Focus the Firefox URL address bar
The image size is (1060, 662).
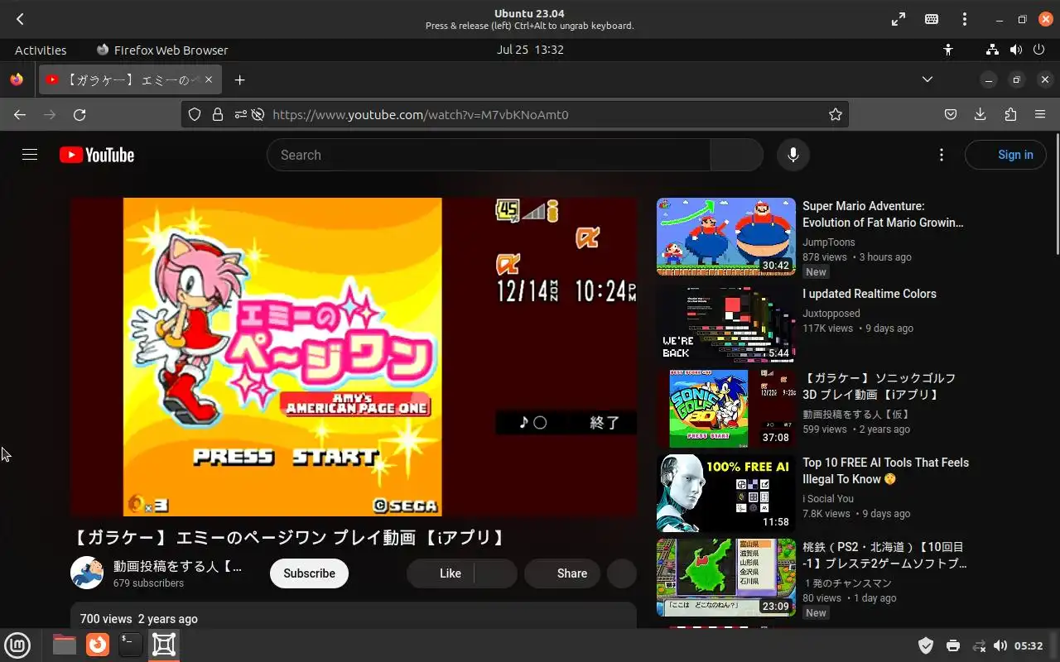(x=515, y=115)
